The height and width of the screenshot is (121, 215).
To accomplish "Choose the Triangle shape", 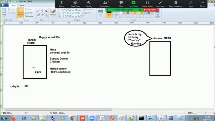I will (79, 10).
